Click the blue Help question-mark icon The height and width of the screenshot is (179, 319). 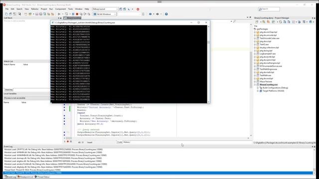click(166, 14)
